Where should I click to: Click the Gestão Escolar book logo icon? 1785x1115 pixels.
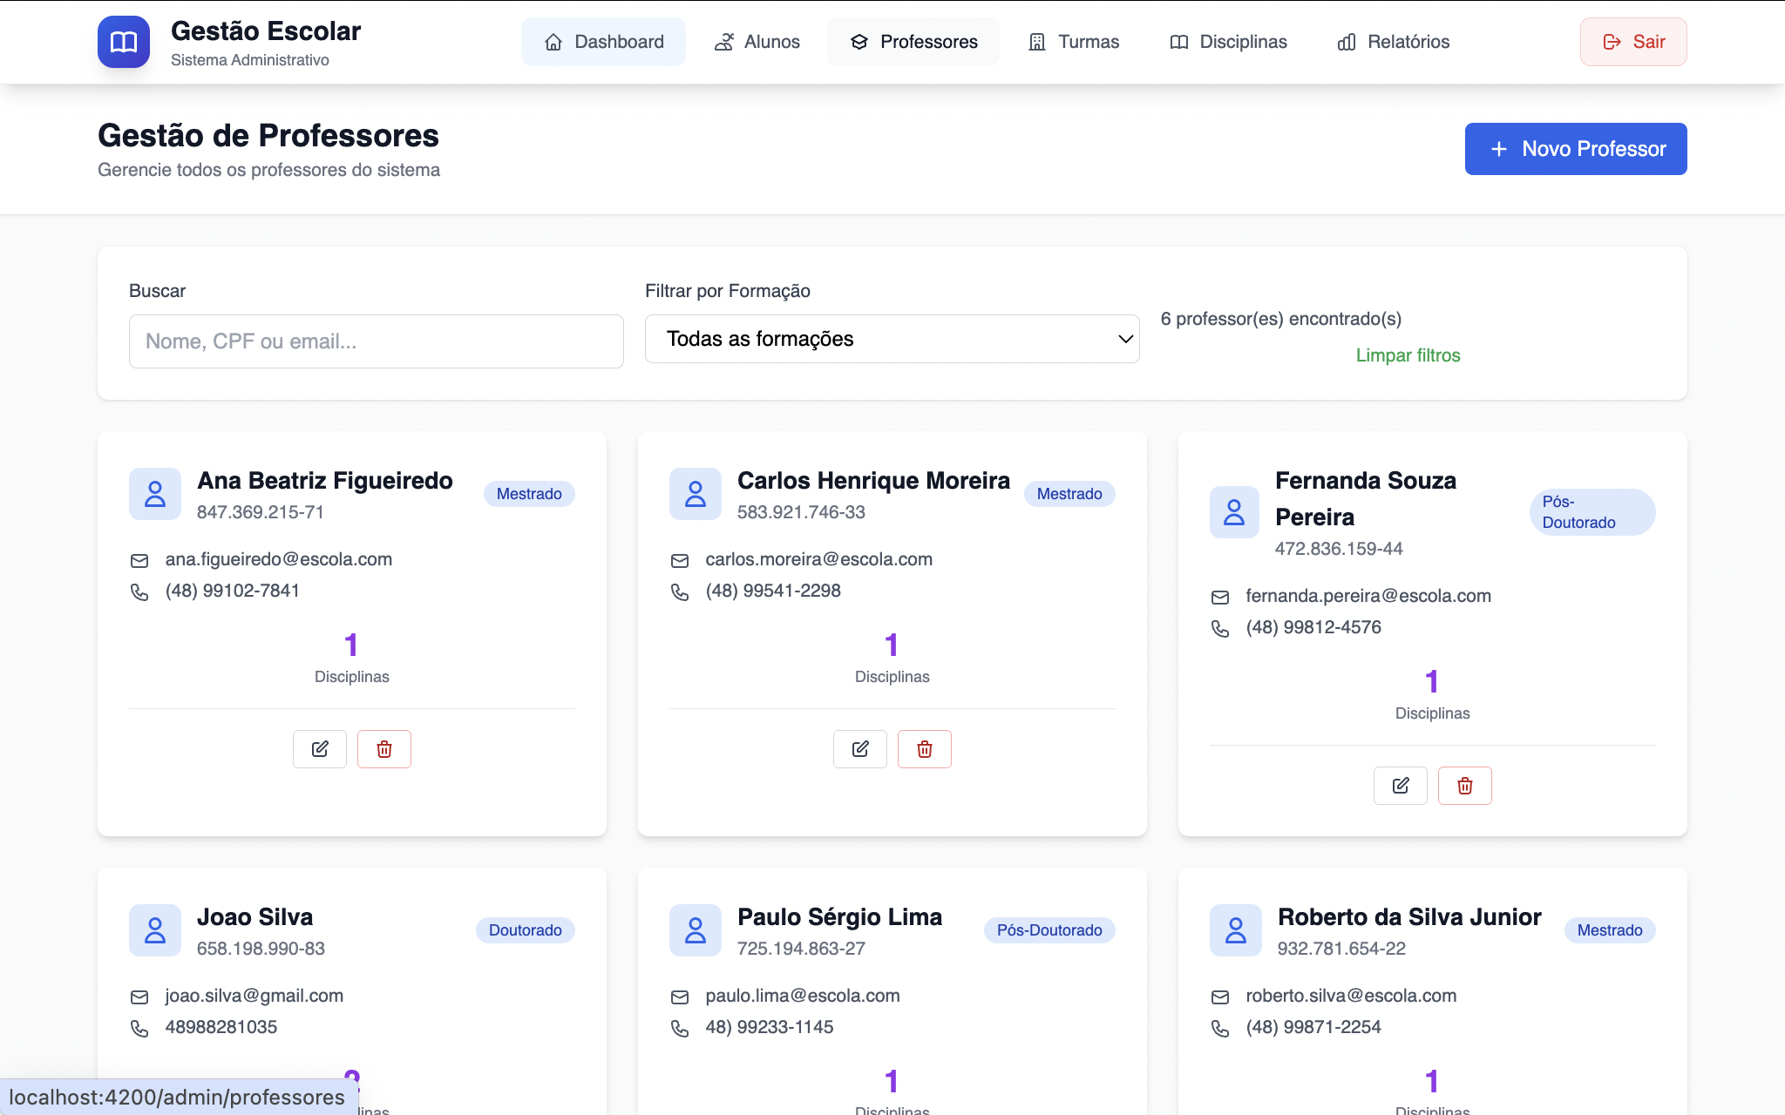124,42
